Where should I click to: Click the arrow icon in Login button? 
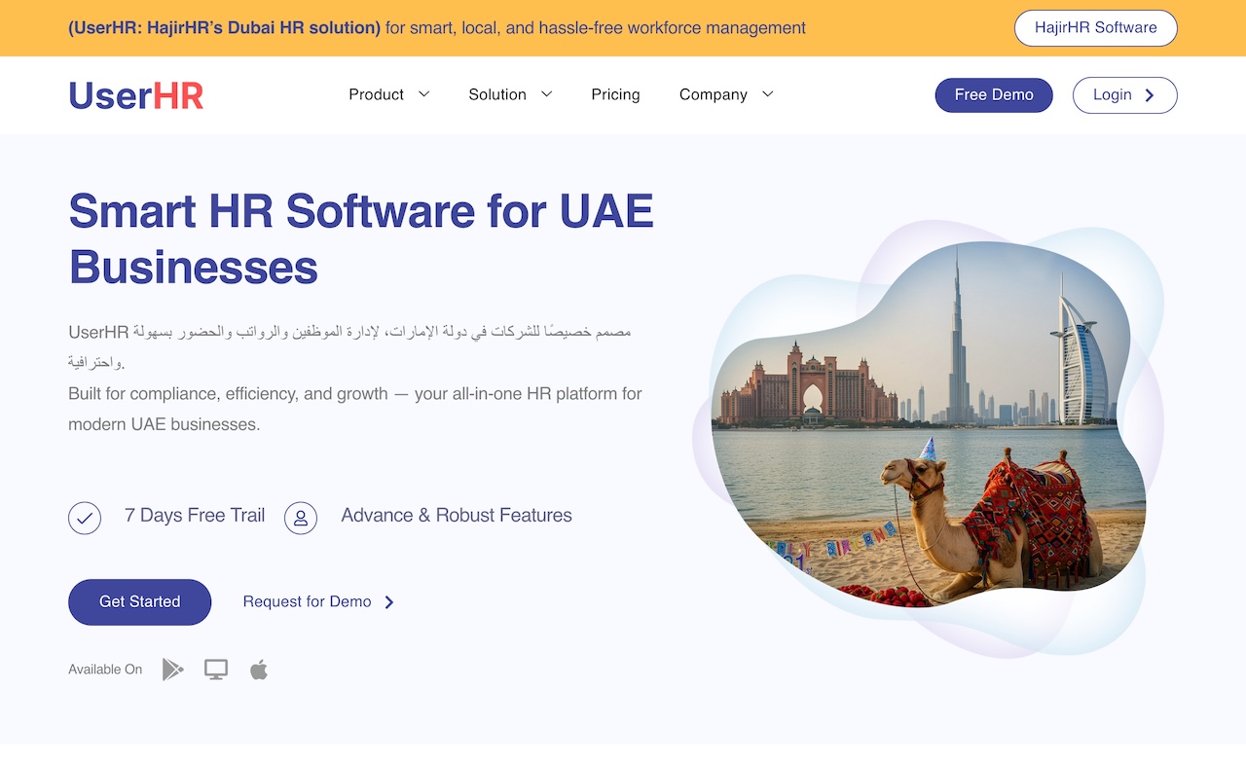[x=1150, y=95]
